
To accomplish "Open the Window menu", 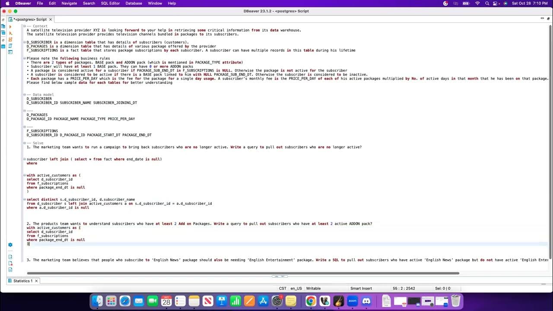I will (156, 3).
